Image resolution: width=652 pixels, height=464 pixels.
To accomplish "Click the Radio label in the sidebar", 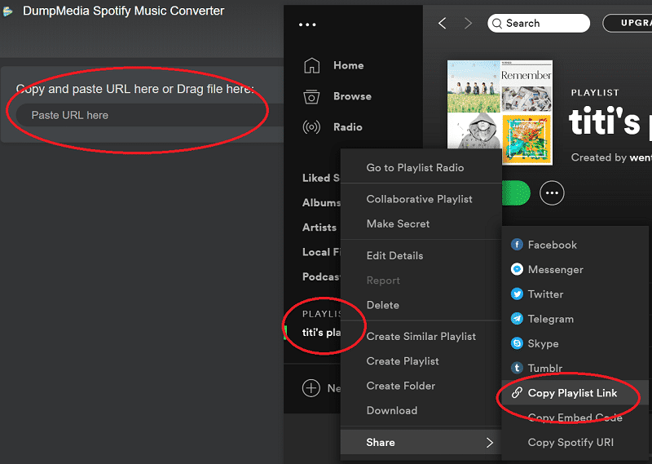I will pyautogui.click(x=348, y=127).
